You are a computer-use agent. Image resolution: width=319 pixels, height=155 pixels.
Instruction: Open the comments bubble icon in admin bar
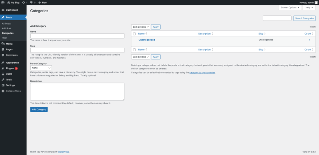31,3
